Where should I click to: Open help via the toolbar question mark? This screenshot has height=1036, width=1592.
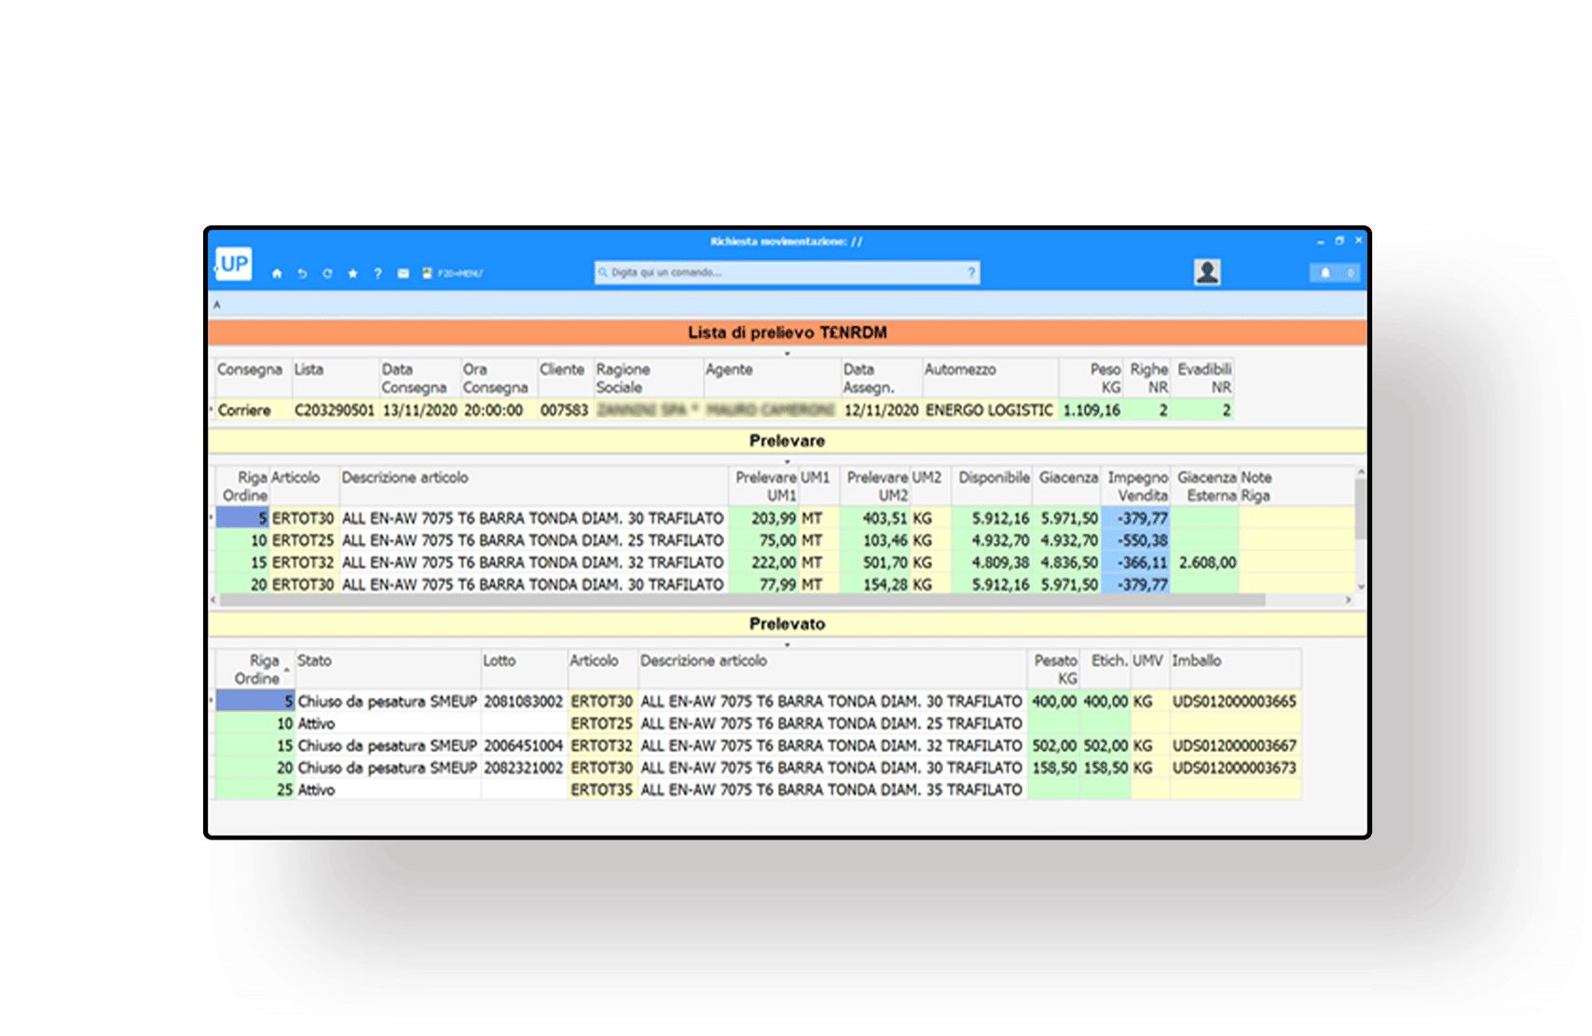click(x=377, y=274)
